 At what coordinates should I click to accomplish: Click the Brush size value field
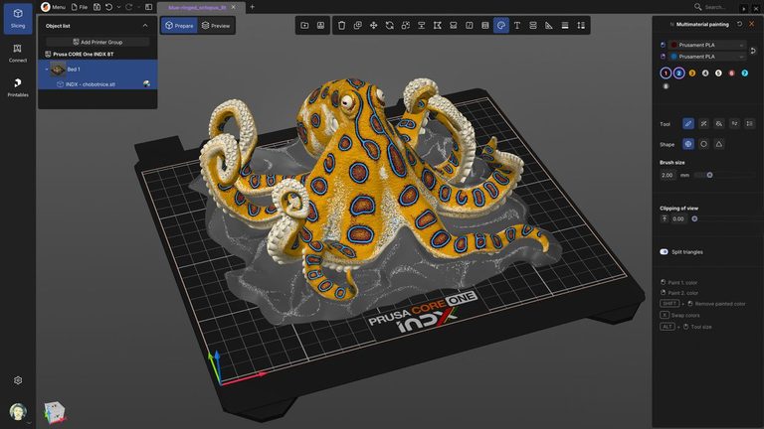668,175
